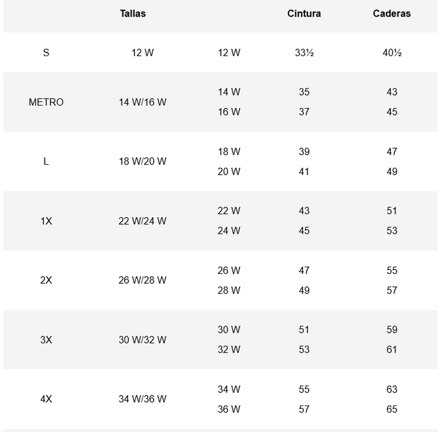Click the 2X size row label
This screenshot has height=432, width=442.
pyautogui.click(x=46, y=280)
